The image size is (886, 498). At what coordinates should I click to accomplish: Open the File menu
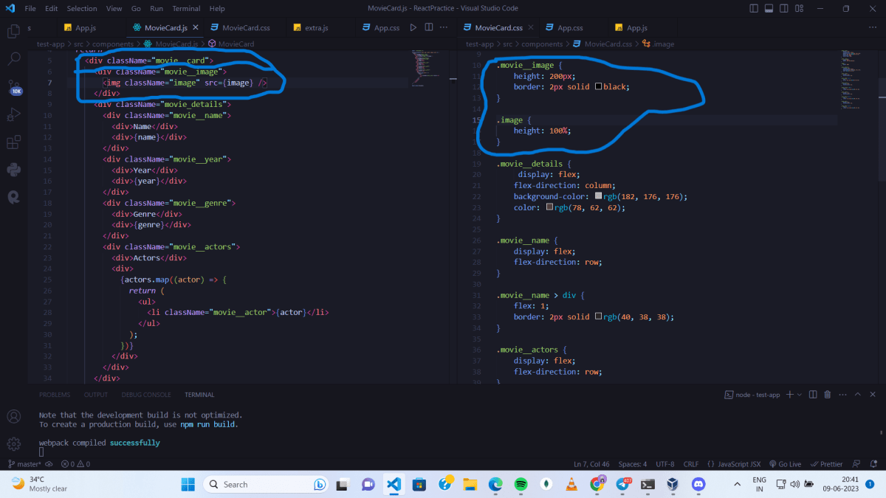pyautogui.click(x=30, y=8)
